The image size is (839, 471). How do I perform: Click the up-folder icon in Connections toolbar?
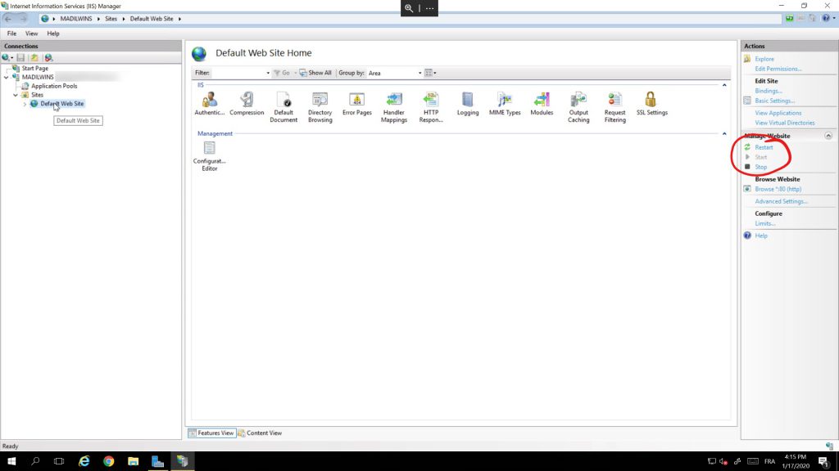[34, 58]
